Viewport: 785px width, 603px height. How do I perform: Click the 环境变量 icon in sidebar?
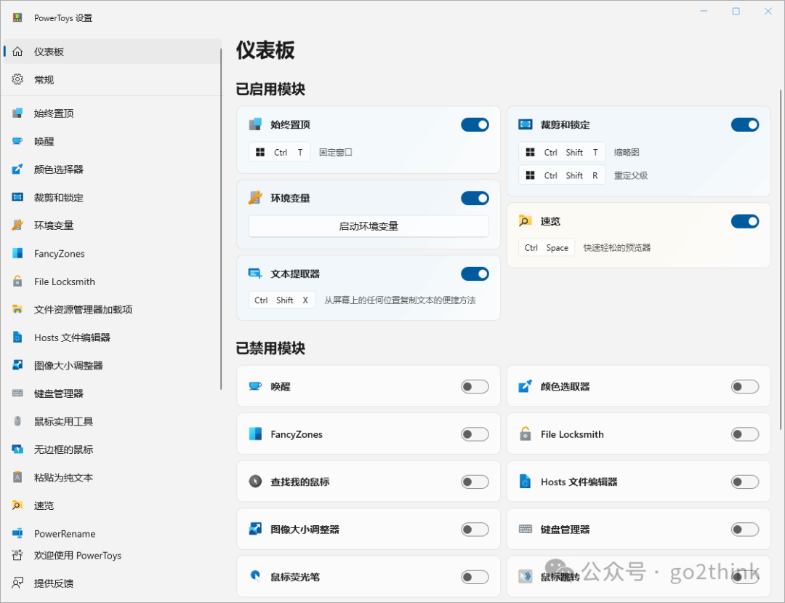[17, 225]
